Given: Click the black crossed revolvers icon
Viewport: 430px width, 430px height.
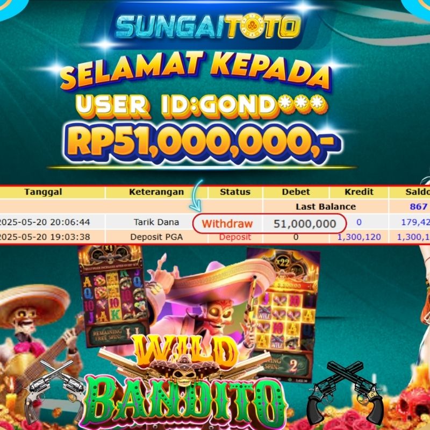Looking at the screenshot, I should coord(346,393).
